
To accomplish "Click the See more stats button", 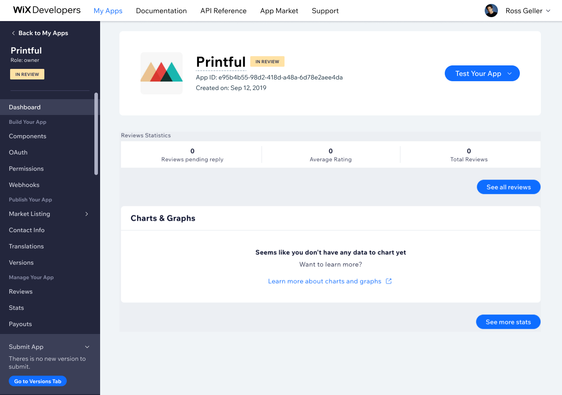I will pos(508,322).
